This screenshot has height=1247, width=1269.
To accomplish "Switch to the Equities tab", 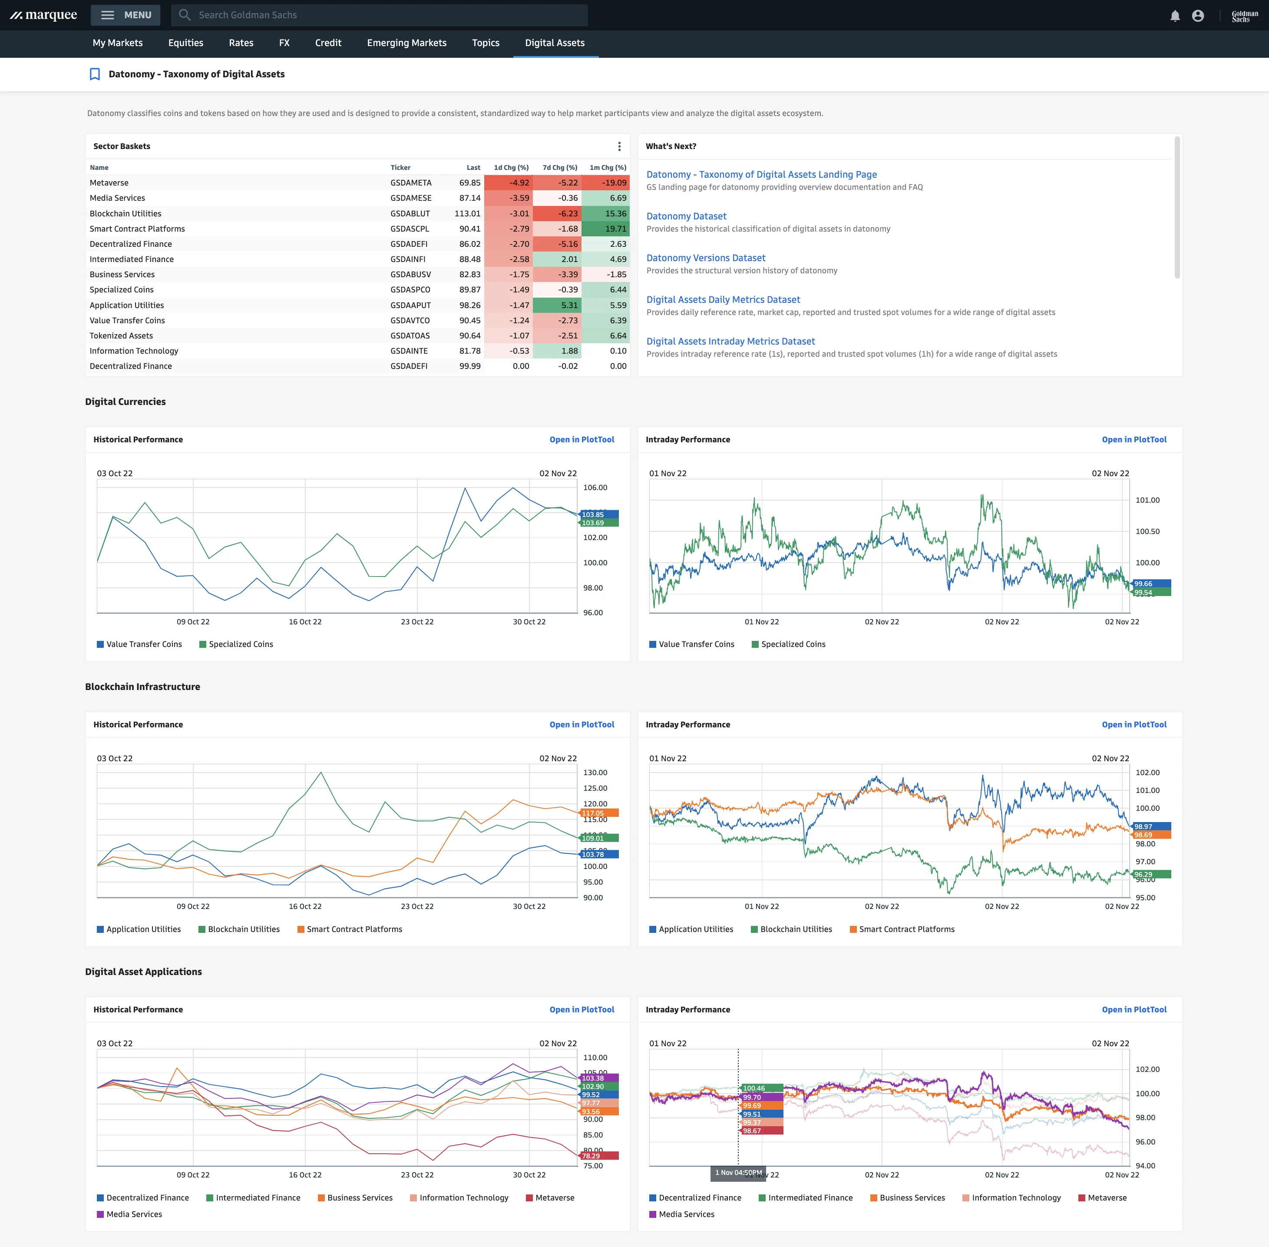I will (x=185, y=43).
